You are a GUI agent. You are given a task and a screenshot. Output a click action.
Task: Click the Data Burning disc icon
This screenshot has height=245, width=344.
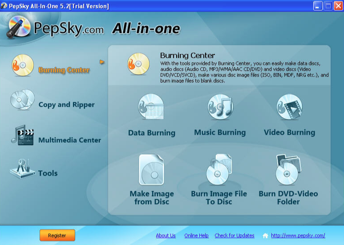pos(151,107)
